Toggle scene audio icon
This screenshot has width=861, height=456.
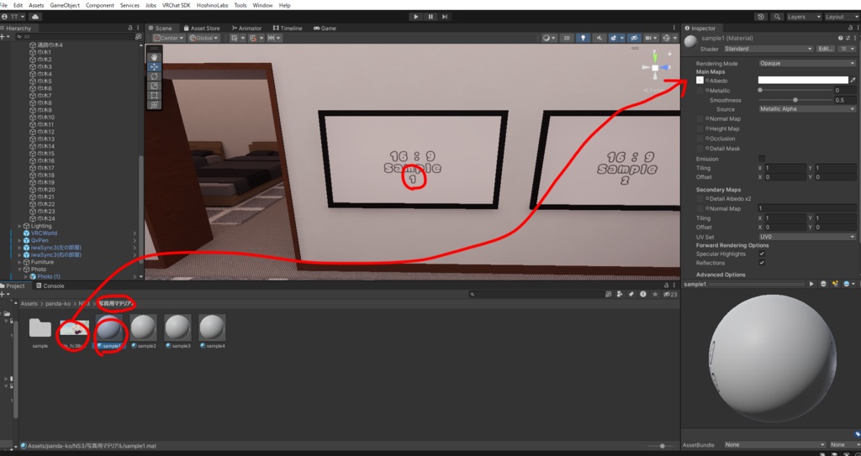tap(599, 38)
